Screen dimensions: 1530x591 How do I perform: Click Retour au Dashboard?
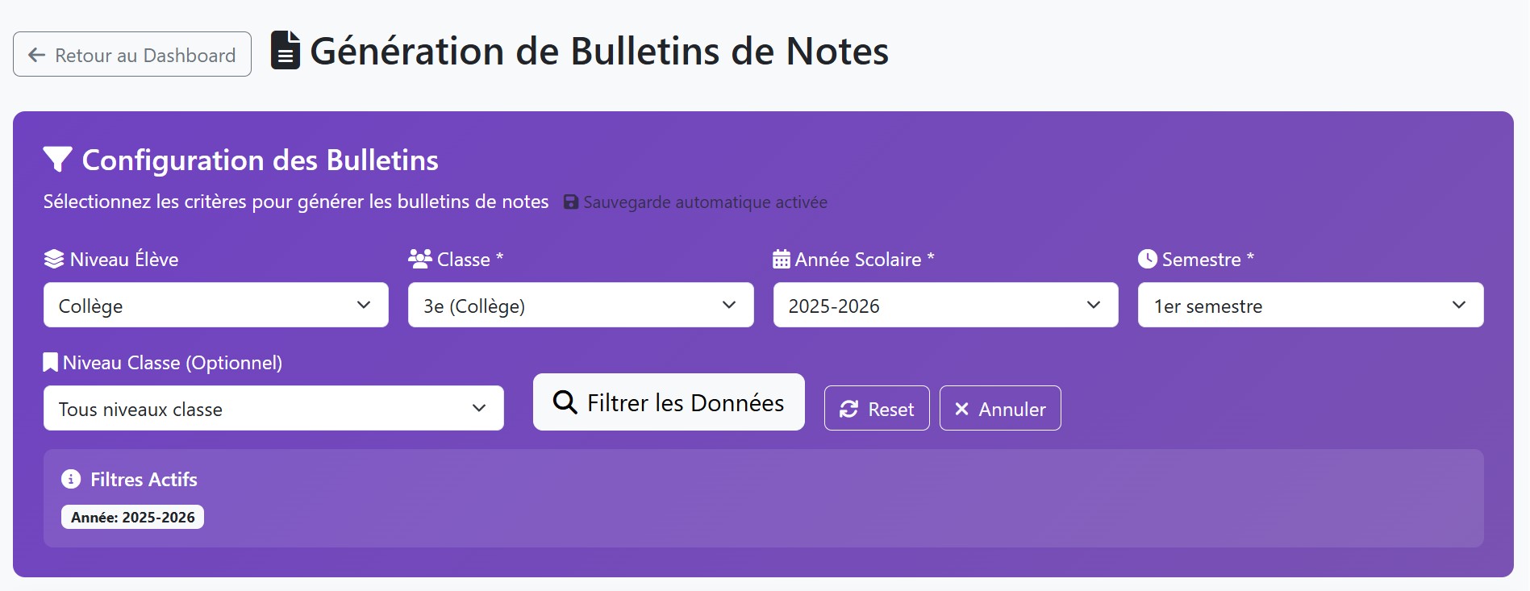[x=131, y=54]
